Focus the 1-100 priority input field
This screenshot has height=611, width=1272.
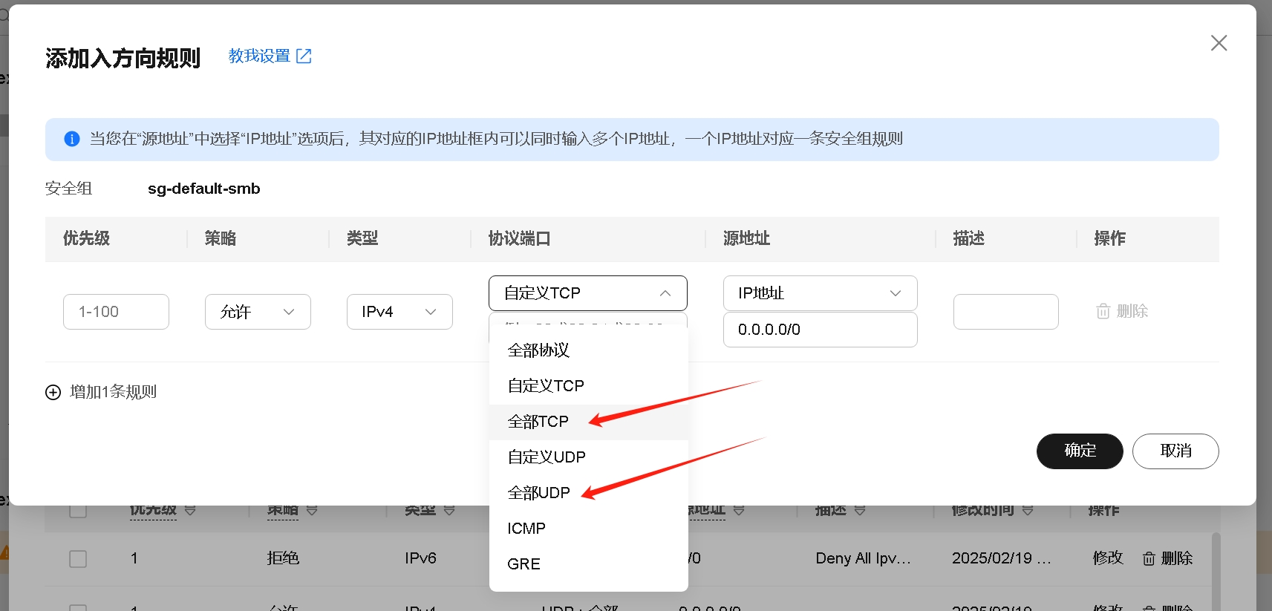point(116,312)
